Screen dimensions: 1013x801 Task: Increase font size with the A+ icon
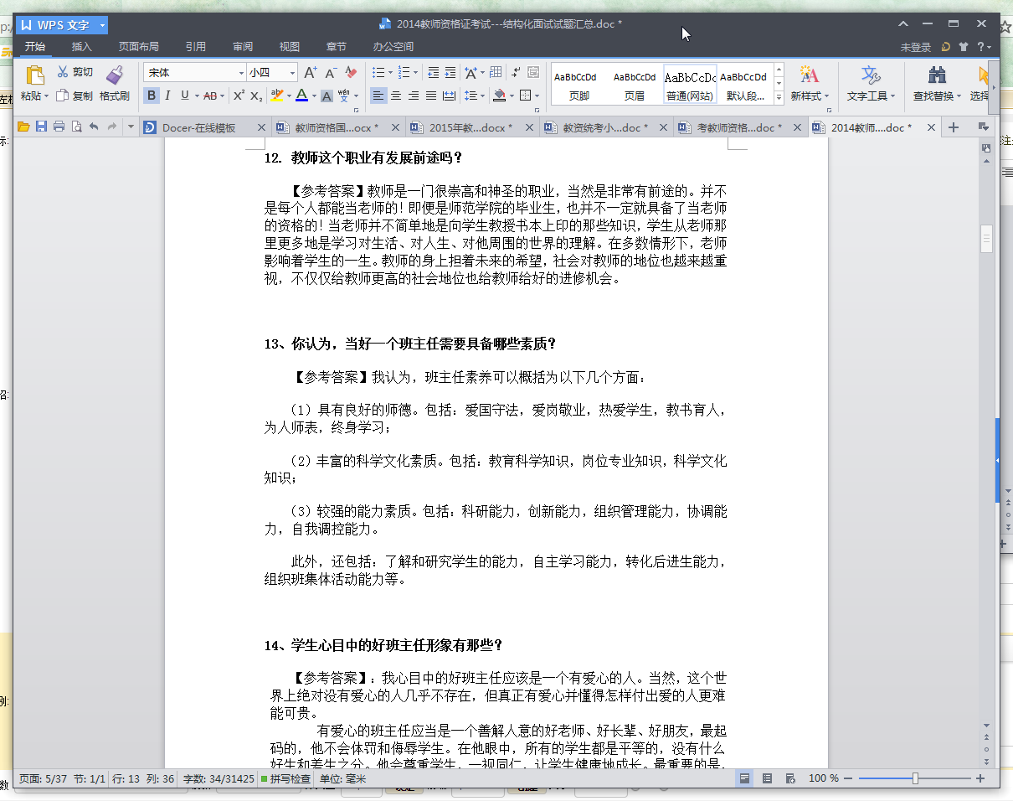coord(310,73)
